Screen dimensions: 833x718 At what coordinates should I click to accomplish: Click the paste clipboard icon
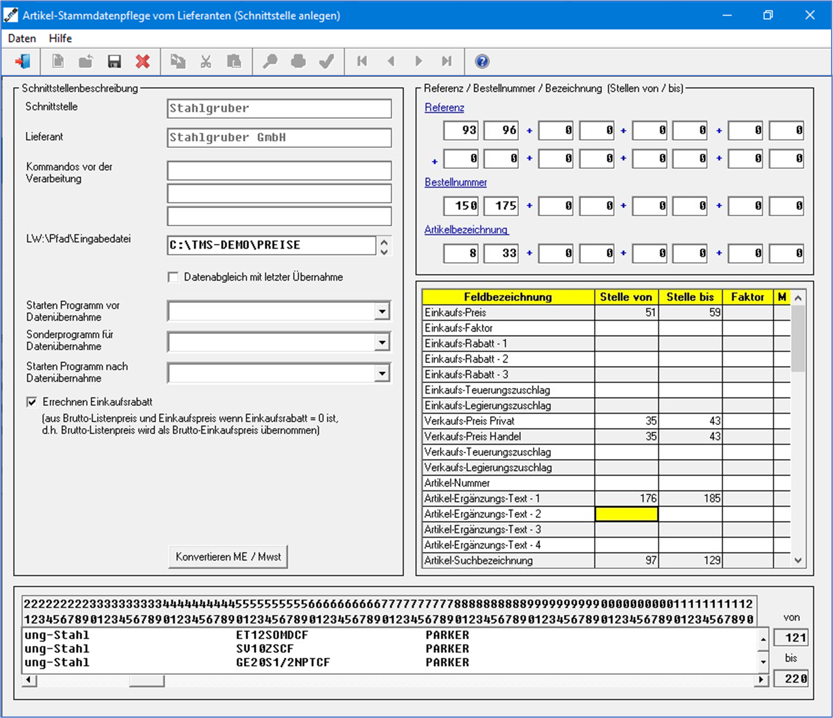point(234,61)
